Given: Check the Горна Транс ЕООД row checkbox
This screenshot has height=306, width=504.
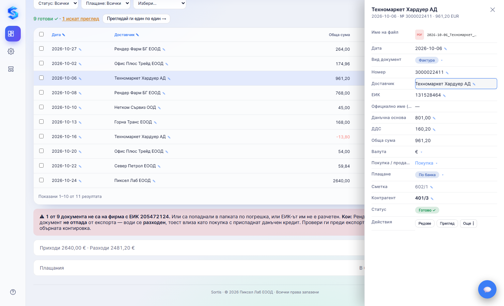Looking at the screenshot, I should click(42, 122).
